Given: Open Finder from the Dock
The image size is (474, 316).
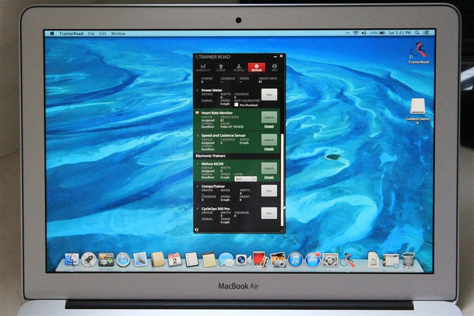Looking at the screenshot, I should tap(72, 259).
